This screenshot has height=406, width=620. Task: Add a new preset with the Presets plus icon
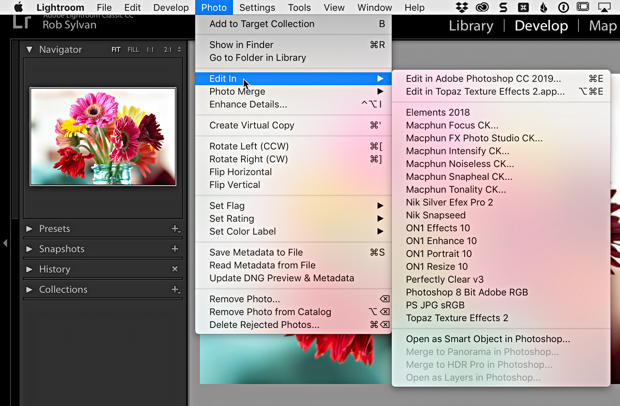click(x=175, y=229)
